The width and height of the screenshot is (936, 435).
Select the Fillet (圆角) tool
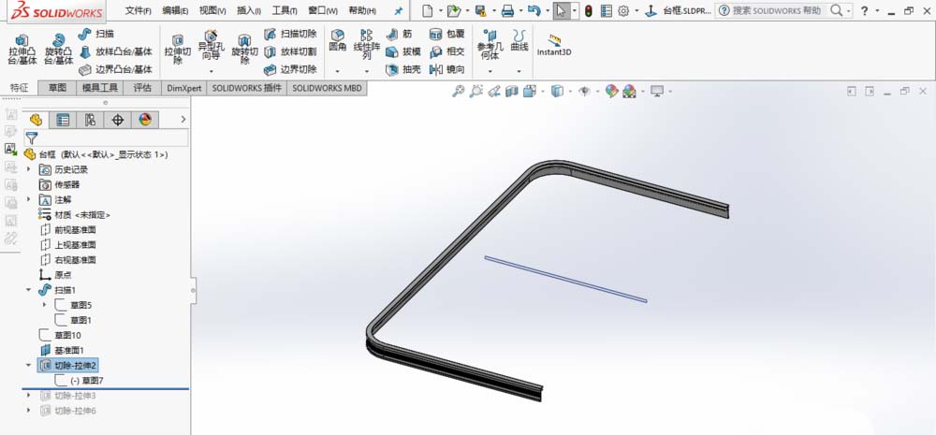pos(338,40)
